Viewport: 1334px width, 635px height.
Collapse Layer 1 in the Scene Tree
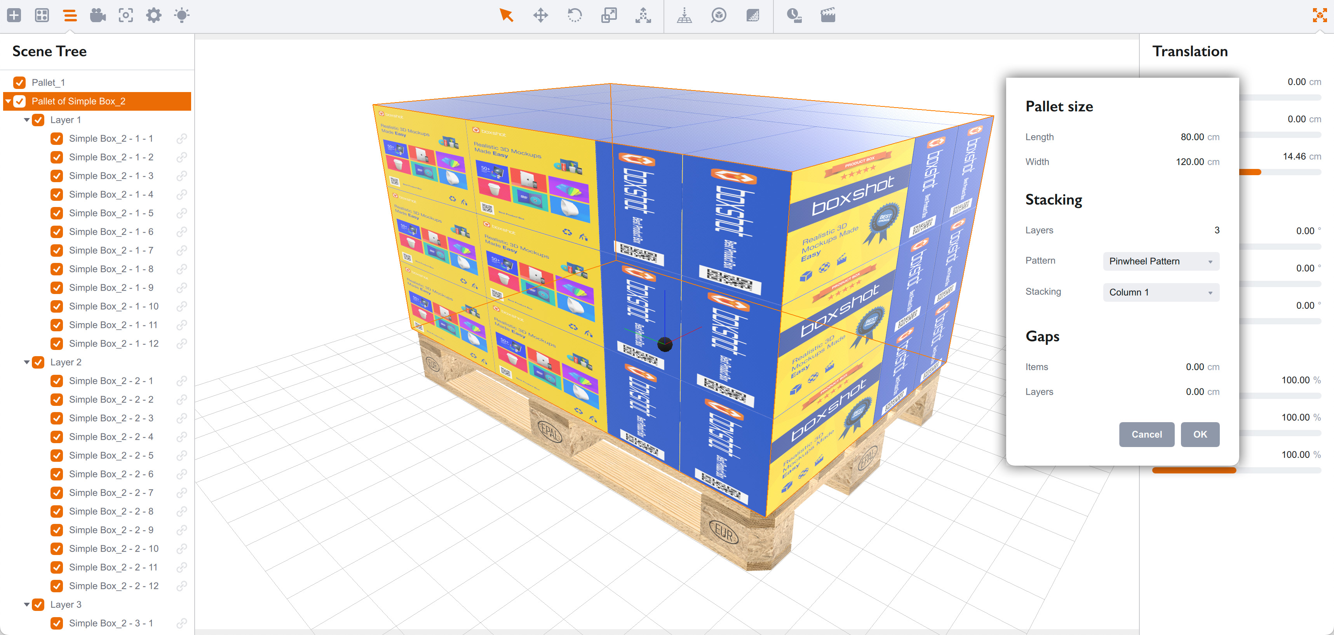tap(26, 120)
